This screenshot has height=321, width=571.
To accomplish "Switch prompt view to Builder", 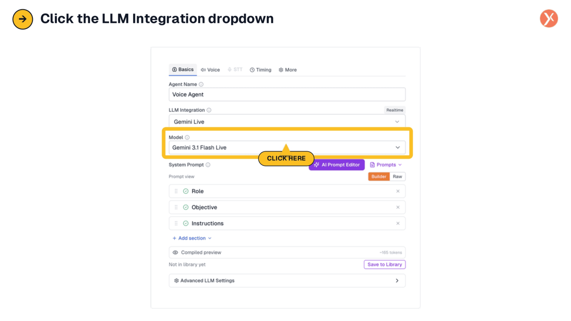I will click(x=379, y=177).
